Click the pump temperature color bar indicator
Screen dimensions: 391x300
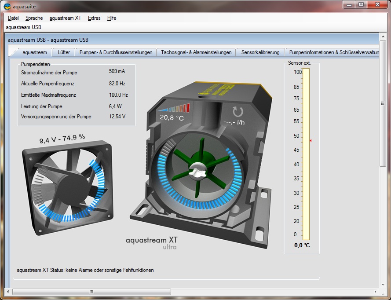[x=174, y=108]
